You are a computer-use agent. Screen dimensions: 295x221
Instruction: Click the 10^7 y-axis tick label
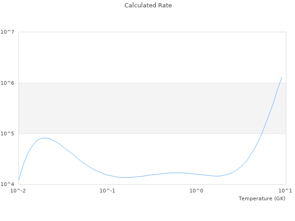7,32
